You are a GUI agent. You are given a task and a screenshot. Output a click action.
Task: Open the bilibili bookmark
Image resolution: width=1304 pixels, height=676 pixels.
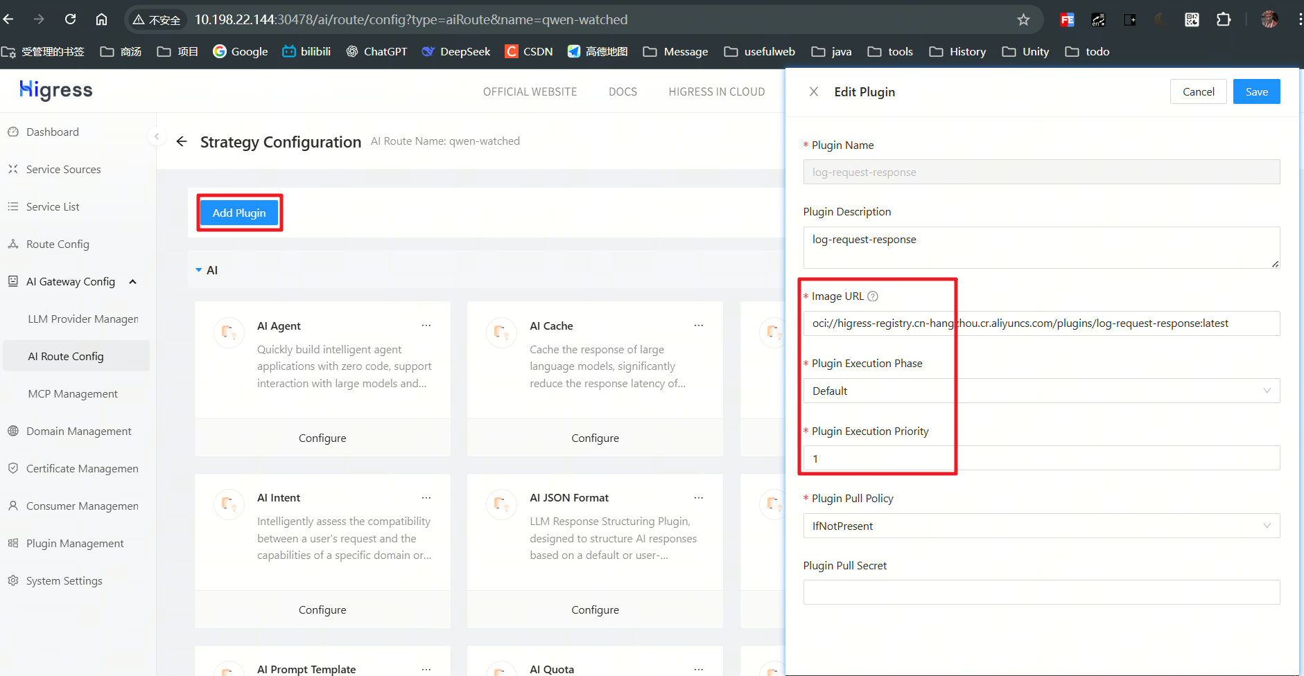306,51
